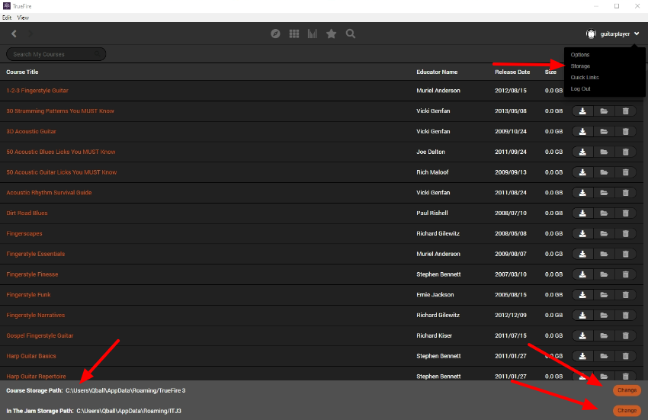This screenshot has height=420, width=648.
Task: Open the Fingerstyle Essentials course link
Action: tap(36, 254)
